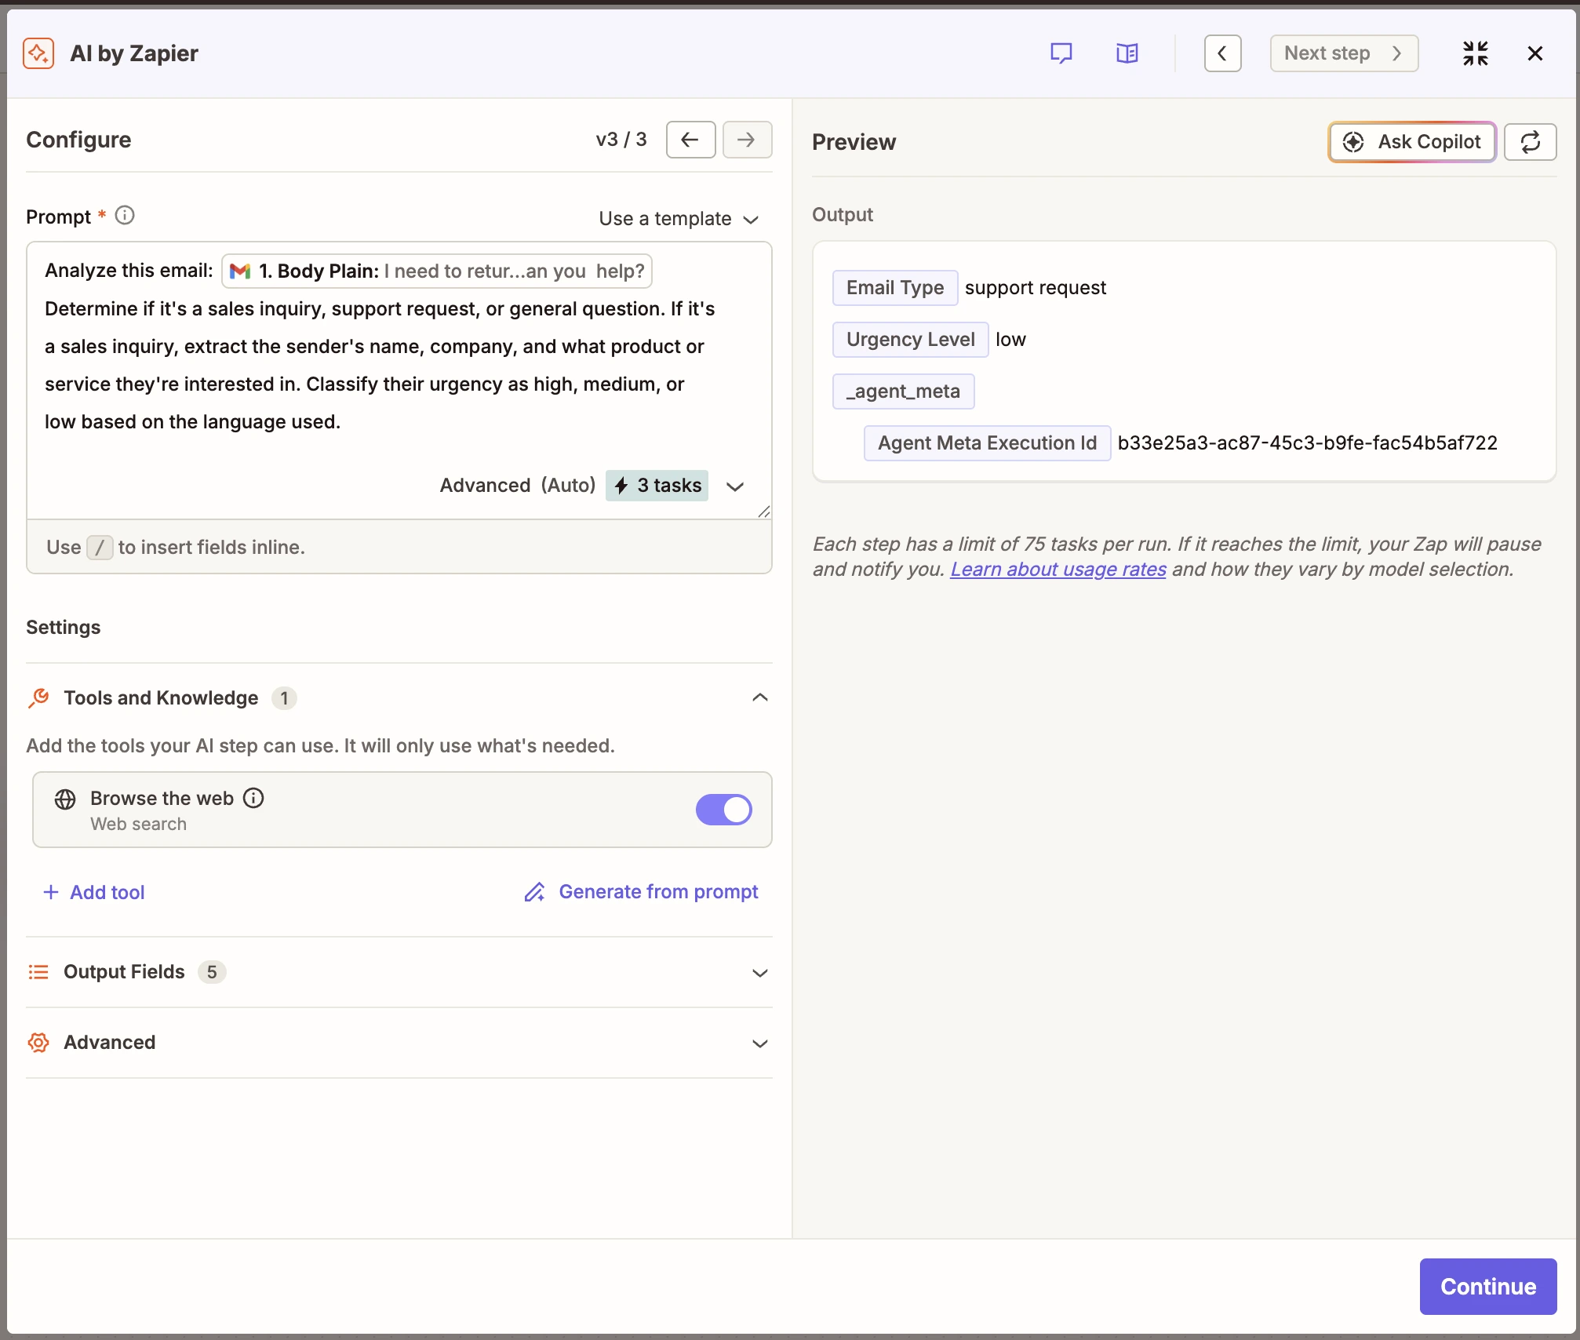Open the Advanced (Auto) model dropdown
Viewport: 1580px width, 1340px height.
click(592, 486)
